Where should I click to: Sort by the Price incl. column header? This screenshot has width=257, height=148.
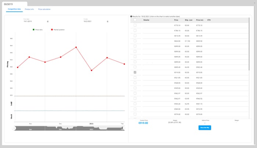[x=200, y=20]
